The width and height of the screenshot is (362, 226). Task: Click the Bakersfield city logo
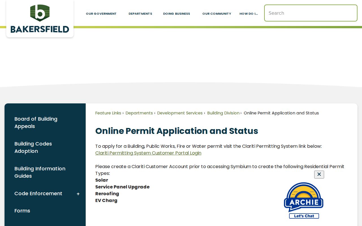(40, 19)
